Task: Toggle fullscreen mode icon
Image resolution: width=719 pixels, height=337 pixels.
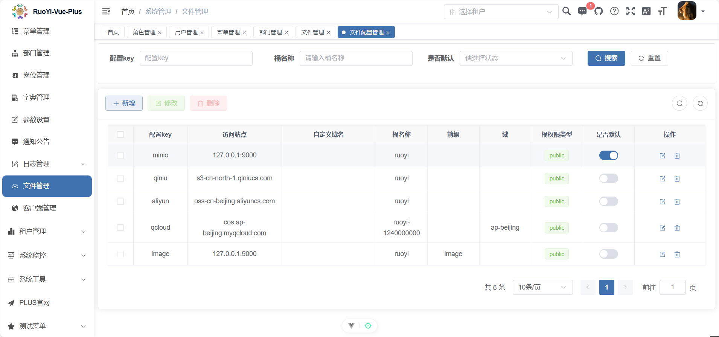Action: (630, 11)
